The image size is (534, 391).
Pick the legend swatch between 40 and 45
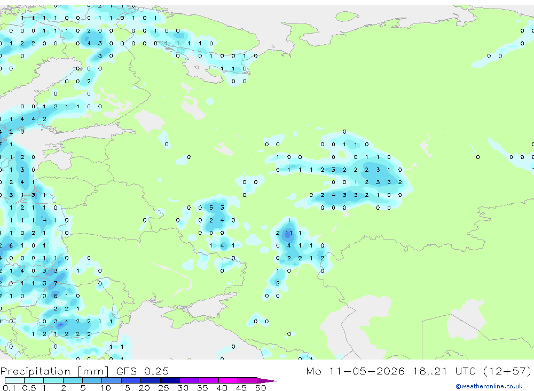click(x=228, y=380)
